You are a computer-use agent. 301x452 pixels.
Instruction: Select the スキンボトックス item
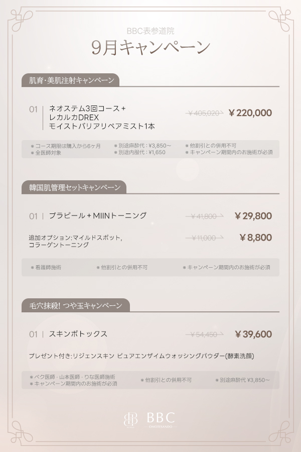[x=78, y=334]
